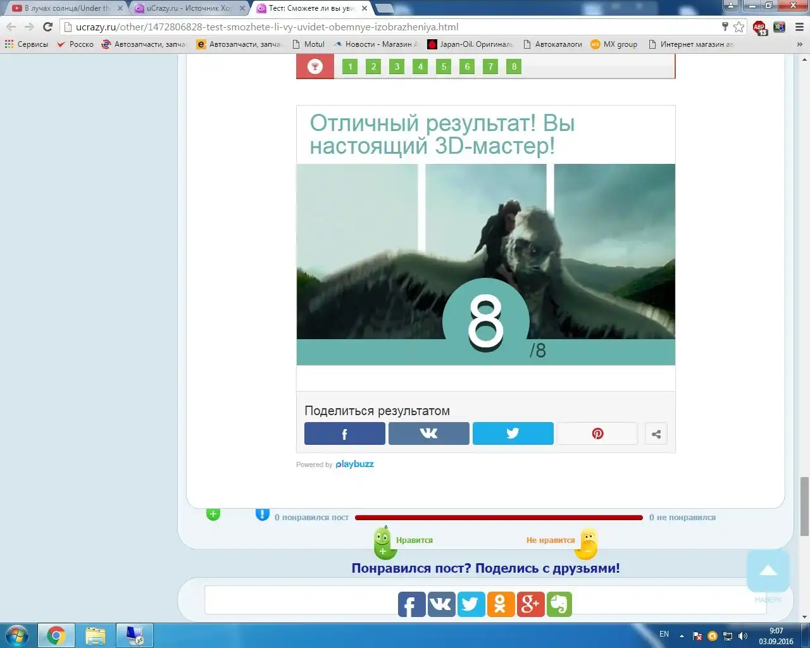Click the НАВЕРХ scroll-to-top button
This screenshot has width=810, height=648.
(x=768, y=571)
